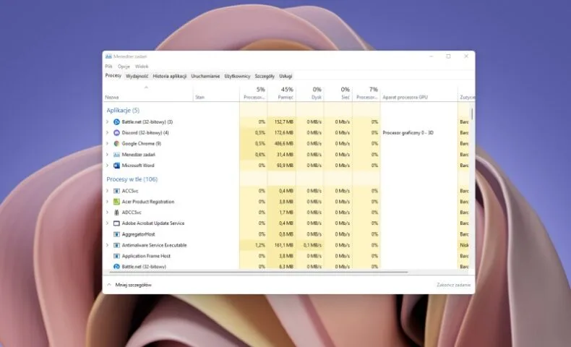571x347 pixels.
Task: Select the AggregatorHost process name
Action: tap(138, 234)
